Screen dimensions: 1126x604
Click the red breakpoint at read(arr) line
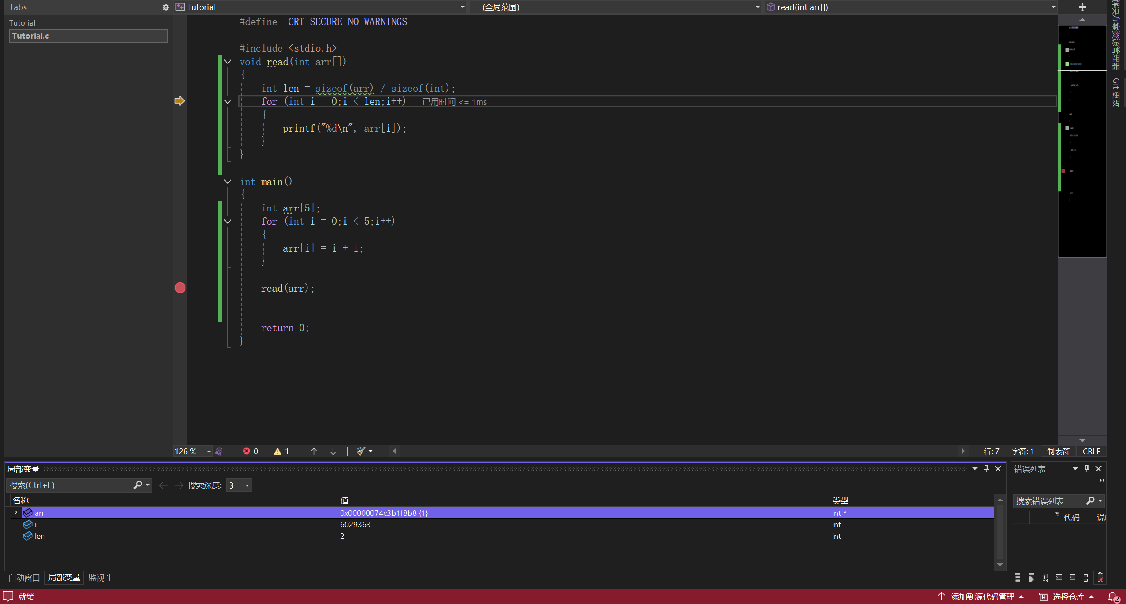coord(180,288)
